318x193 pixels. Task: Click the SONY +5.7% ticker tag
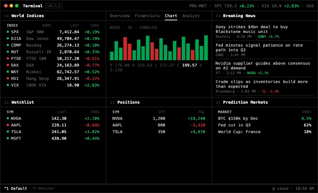[268, 36]
